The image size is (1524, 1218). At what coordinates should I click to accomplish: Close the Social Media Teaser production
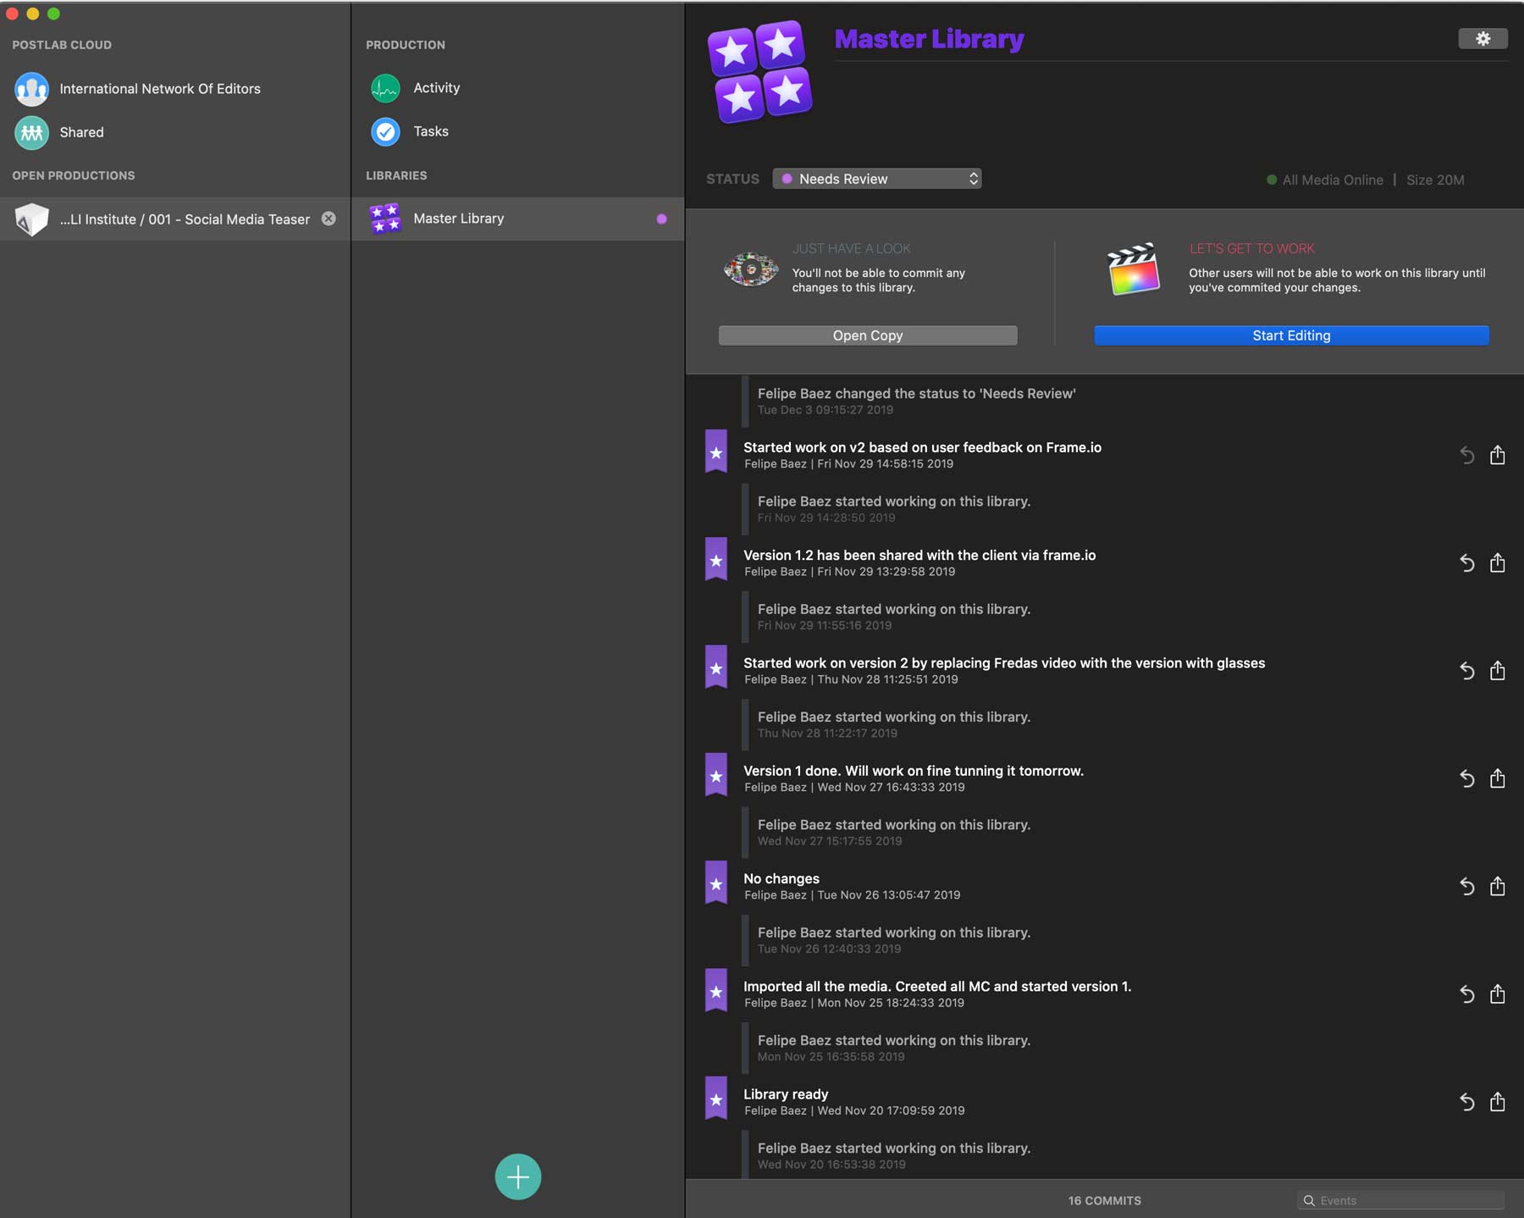329,219
